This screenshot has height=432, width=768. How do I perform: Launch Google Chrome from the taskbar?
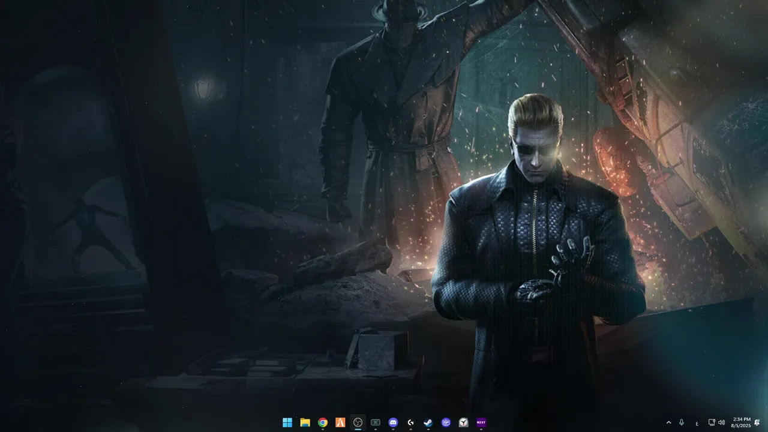pos(323,422)
